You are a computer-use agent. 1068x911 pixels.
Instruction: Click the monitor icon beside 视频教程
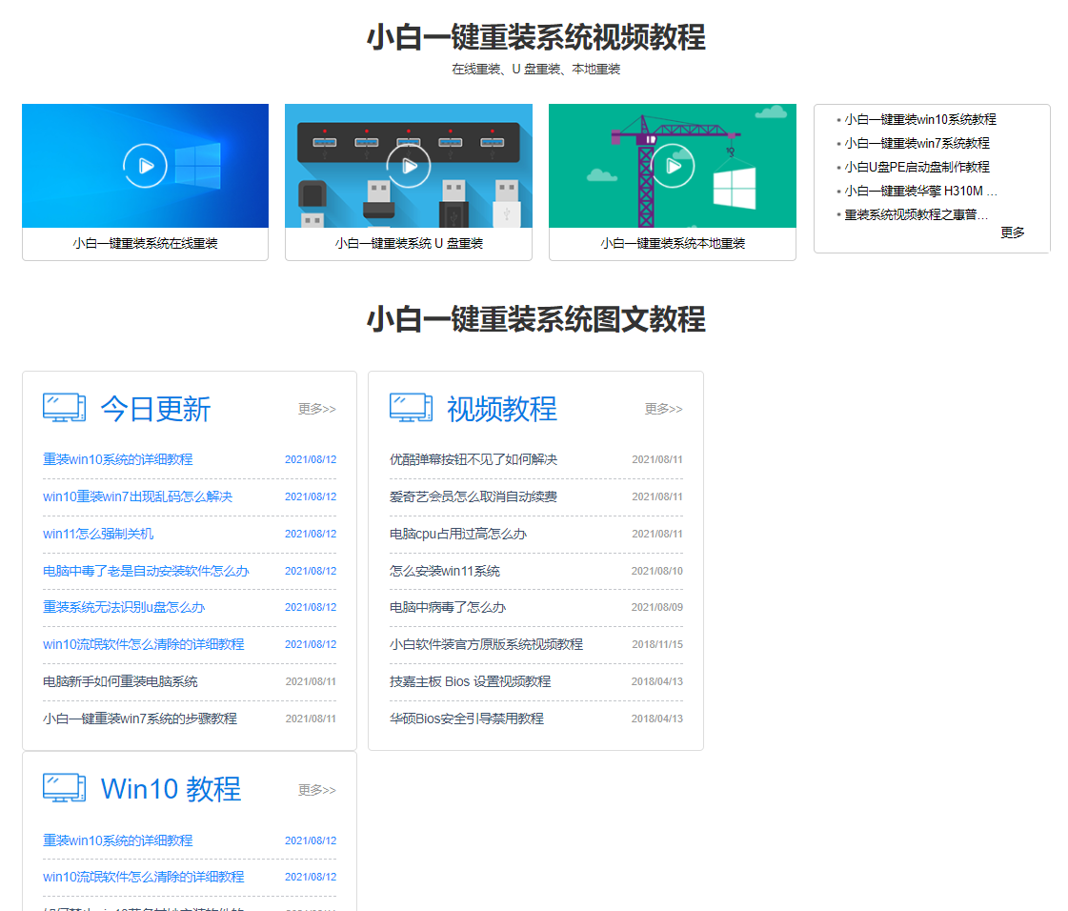[x=411, y=408]
